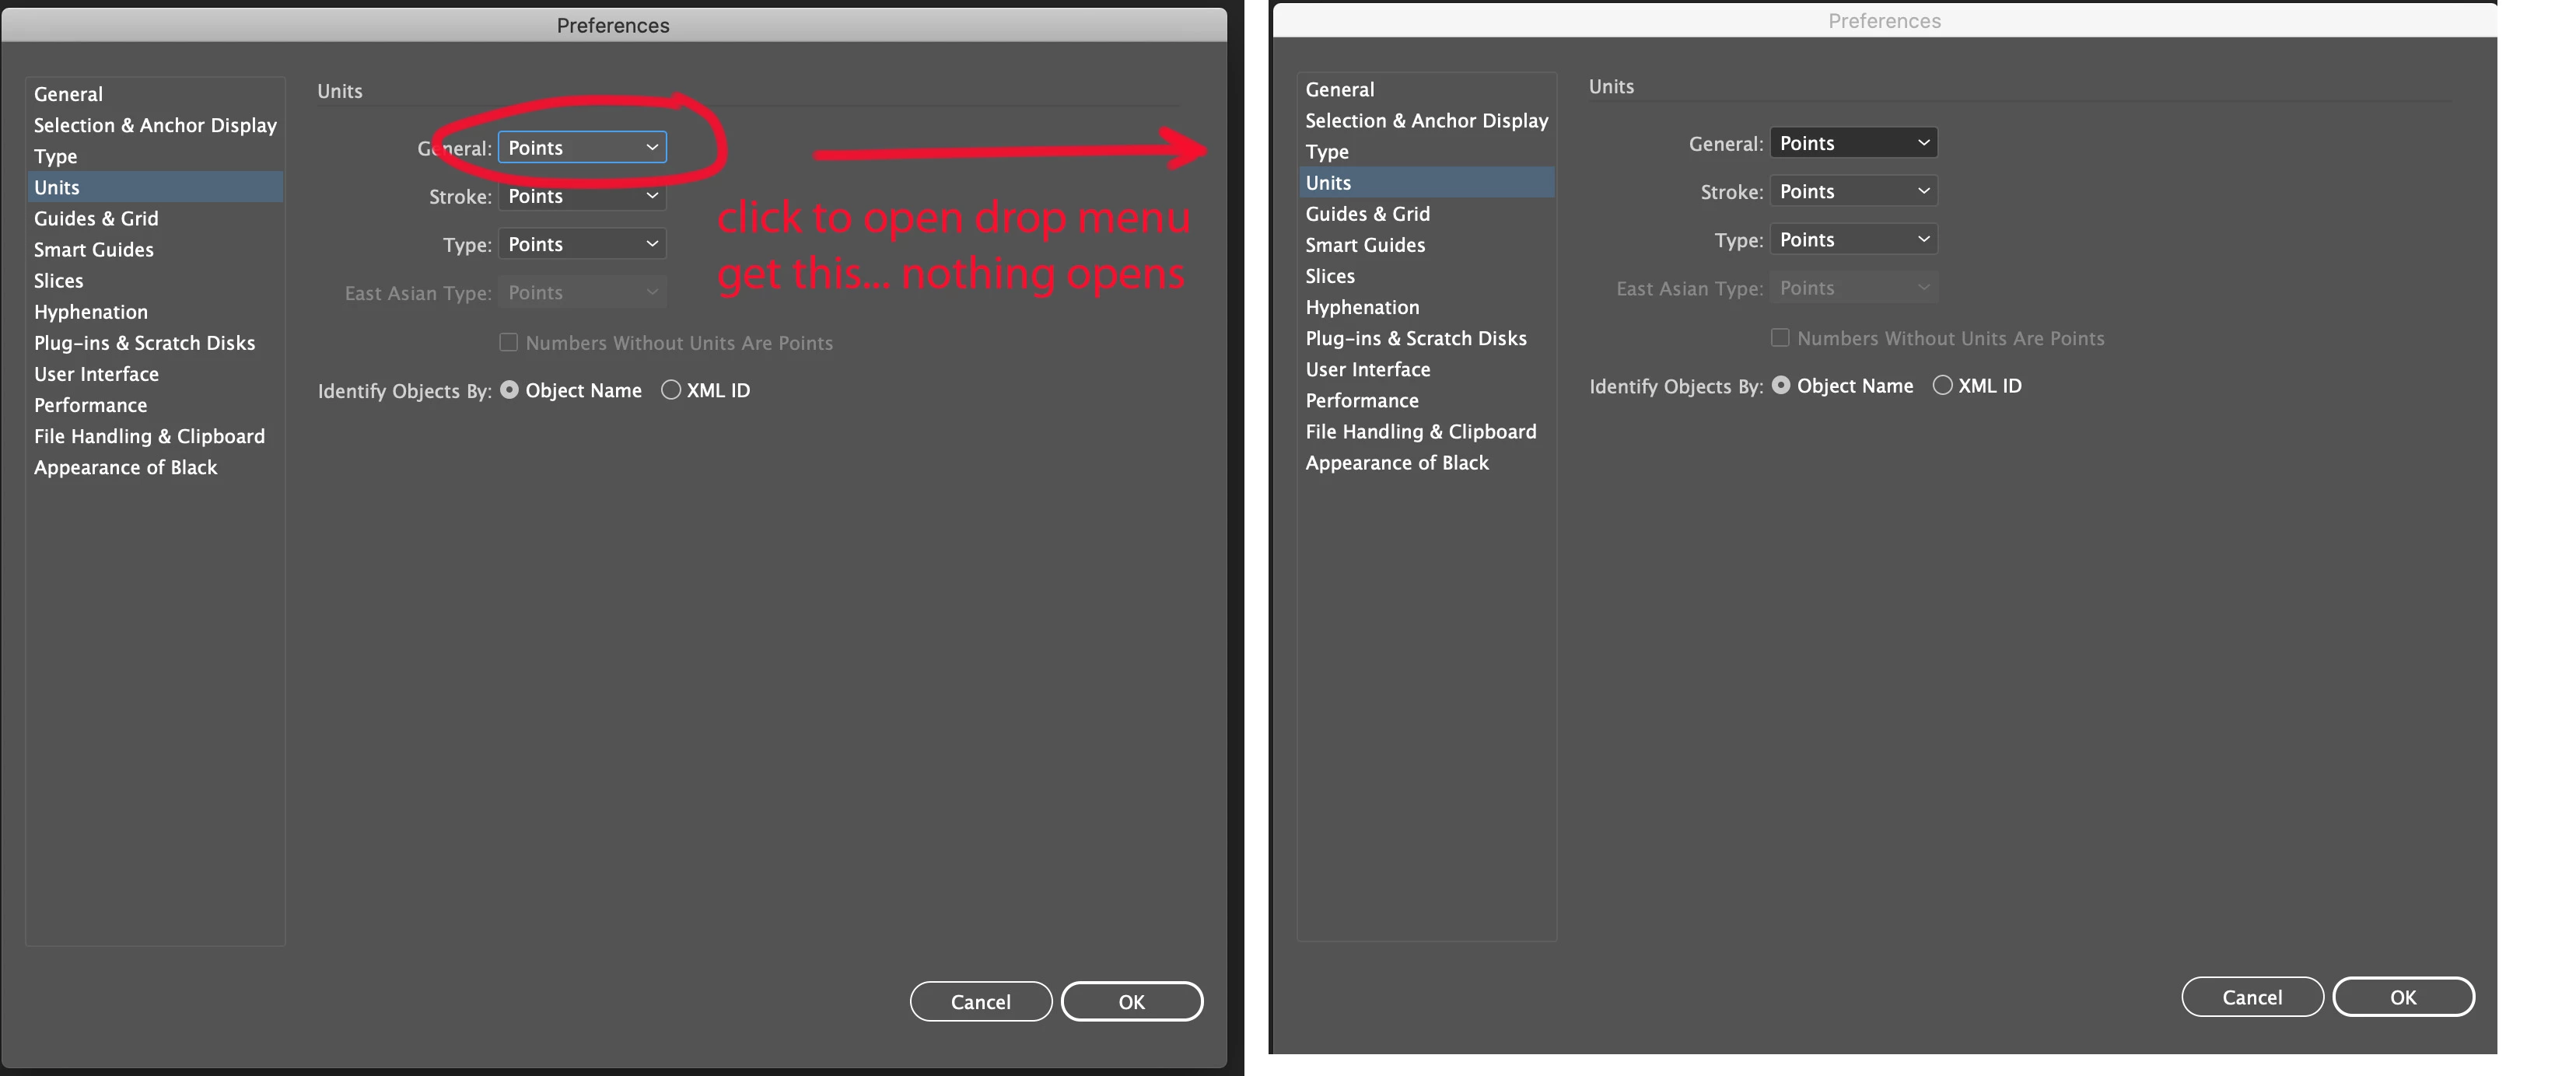Expand Type units dropdown in right dialog
Image resolution: width=2576 pixels, height=1076 pixels.
pos(1853,239)
